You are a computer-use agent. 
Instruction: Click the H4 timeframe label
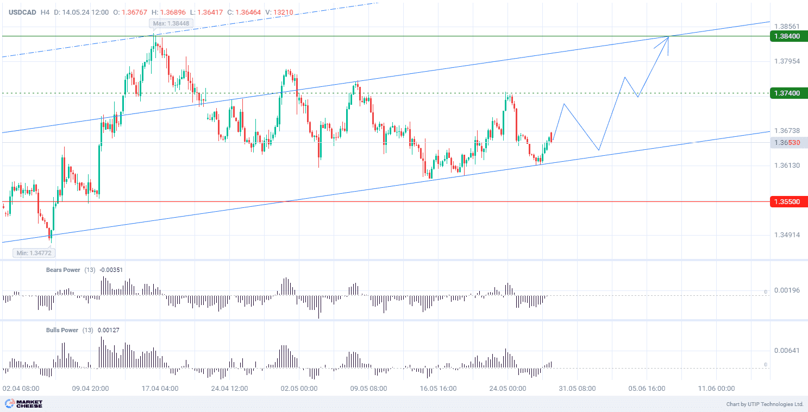coord(46,12)
